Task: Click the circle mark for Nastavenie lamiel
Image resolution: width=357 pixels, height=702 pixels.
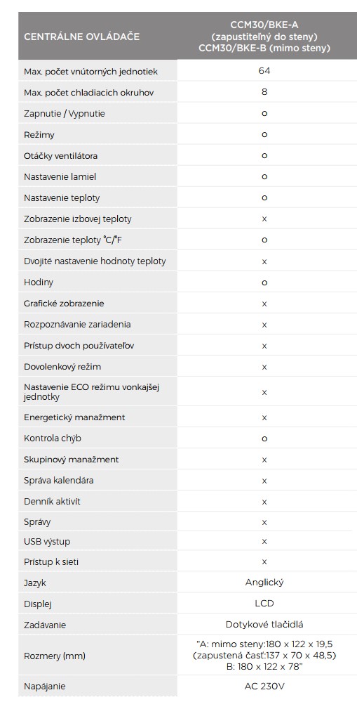Action: tap(264, 176)
